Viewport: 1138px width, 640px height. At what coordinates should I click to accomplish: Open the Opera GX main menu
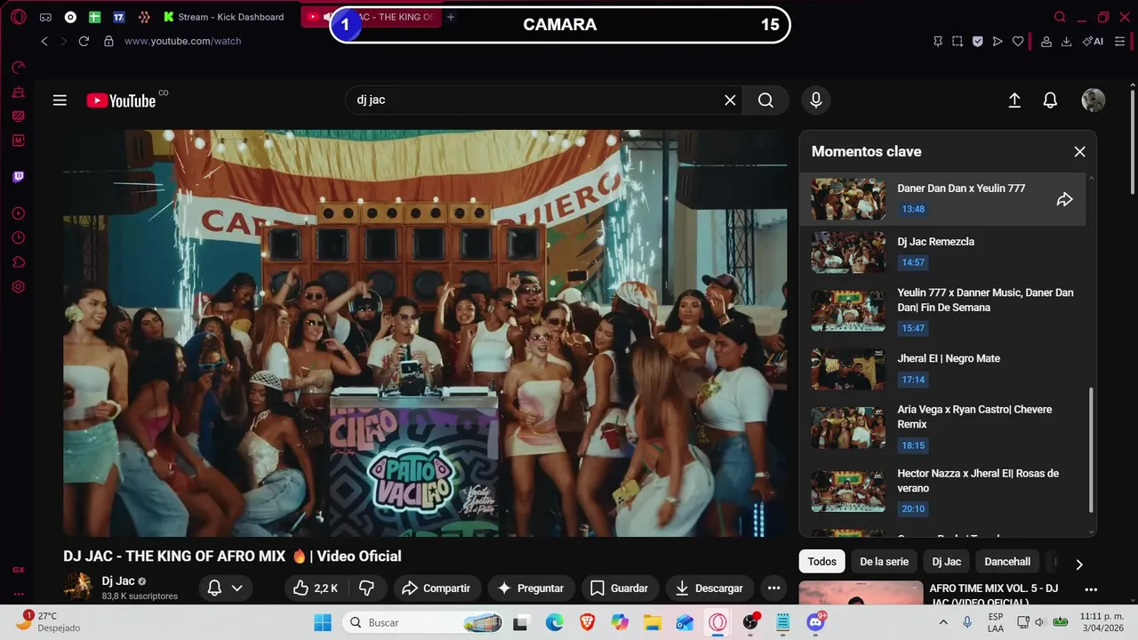click(x=18, y=17)
